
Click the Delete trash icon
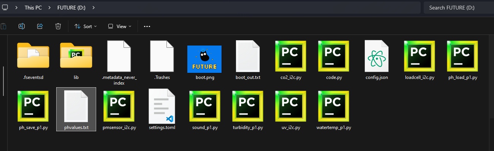(x=58, y=26)
